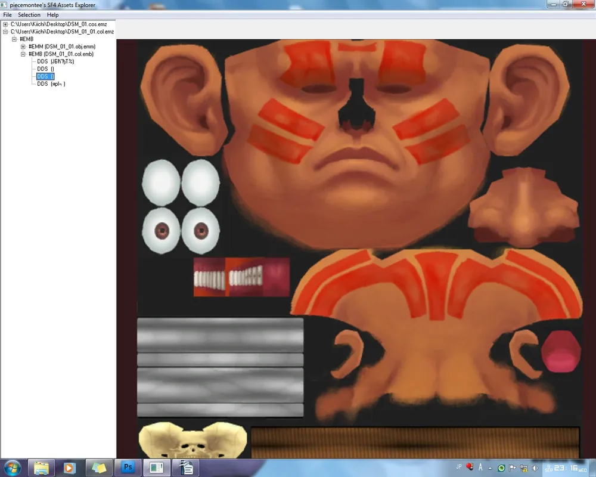Expand the #EMM (DSM_01_01.obj.emm) node
The height and width of the screenshot is (477, 596).
click(x=23, y=47)
